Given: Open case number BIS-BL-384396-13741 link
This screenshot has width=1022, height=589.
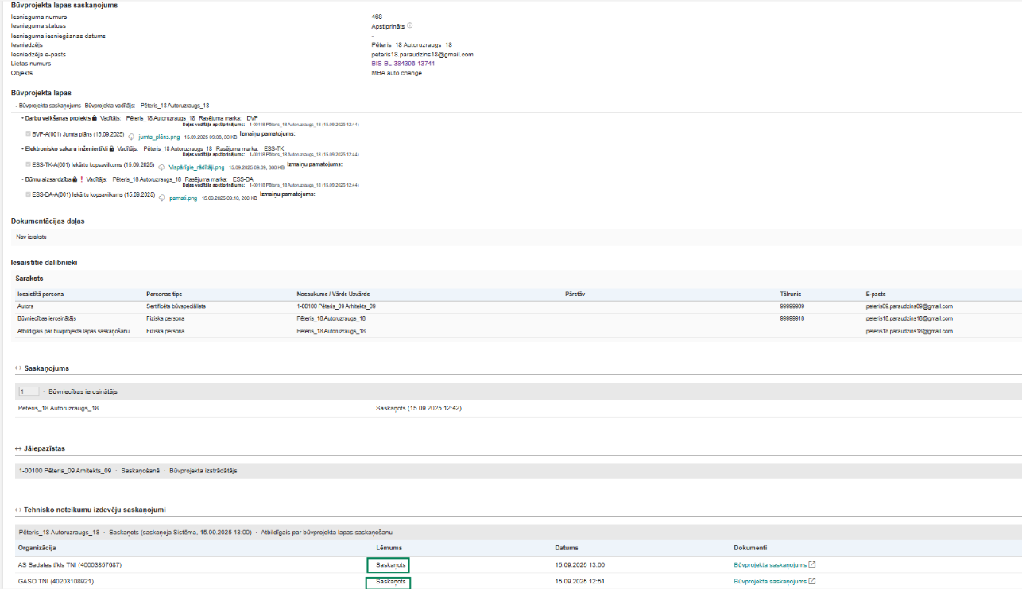Looking at the screenshot, I should pyautogui.click(x=403, y=64).
